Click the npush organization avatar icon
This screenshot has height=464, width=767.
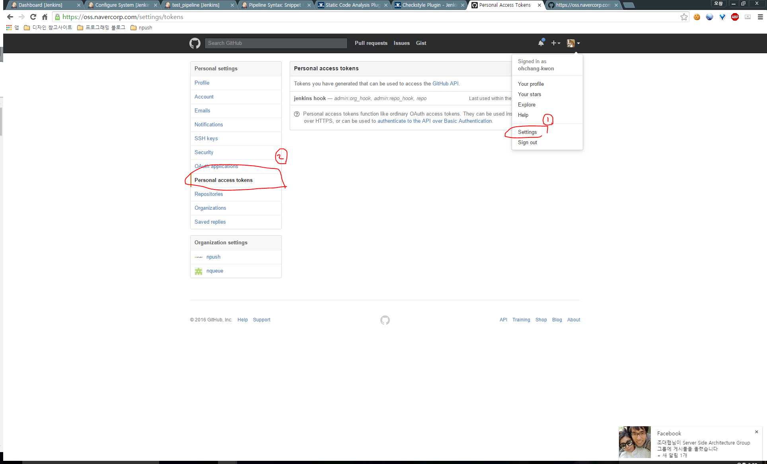click(199, 257)
